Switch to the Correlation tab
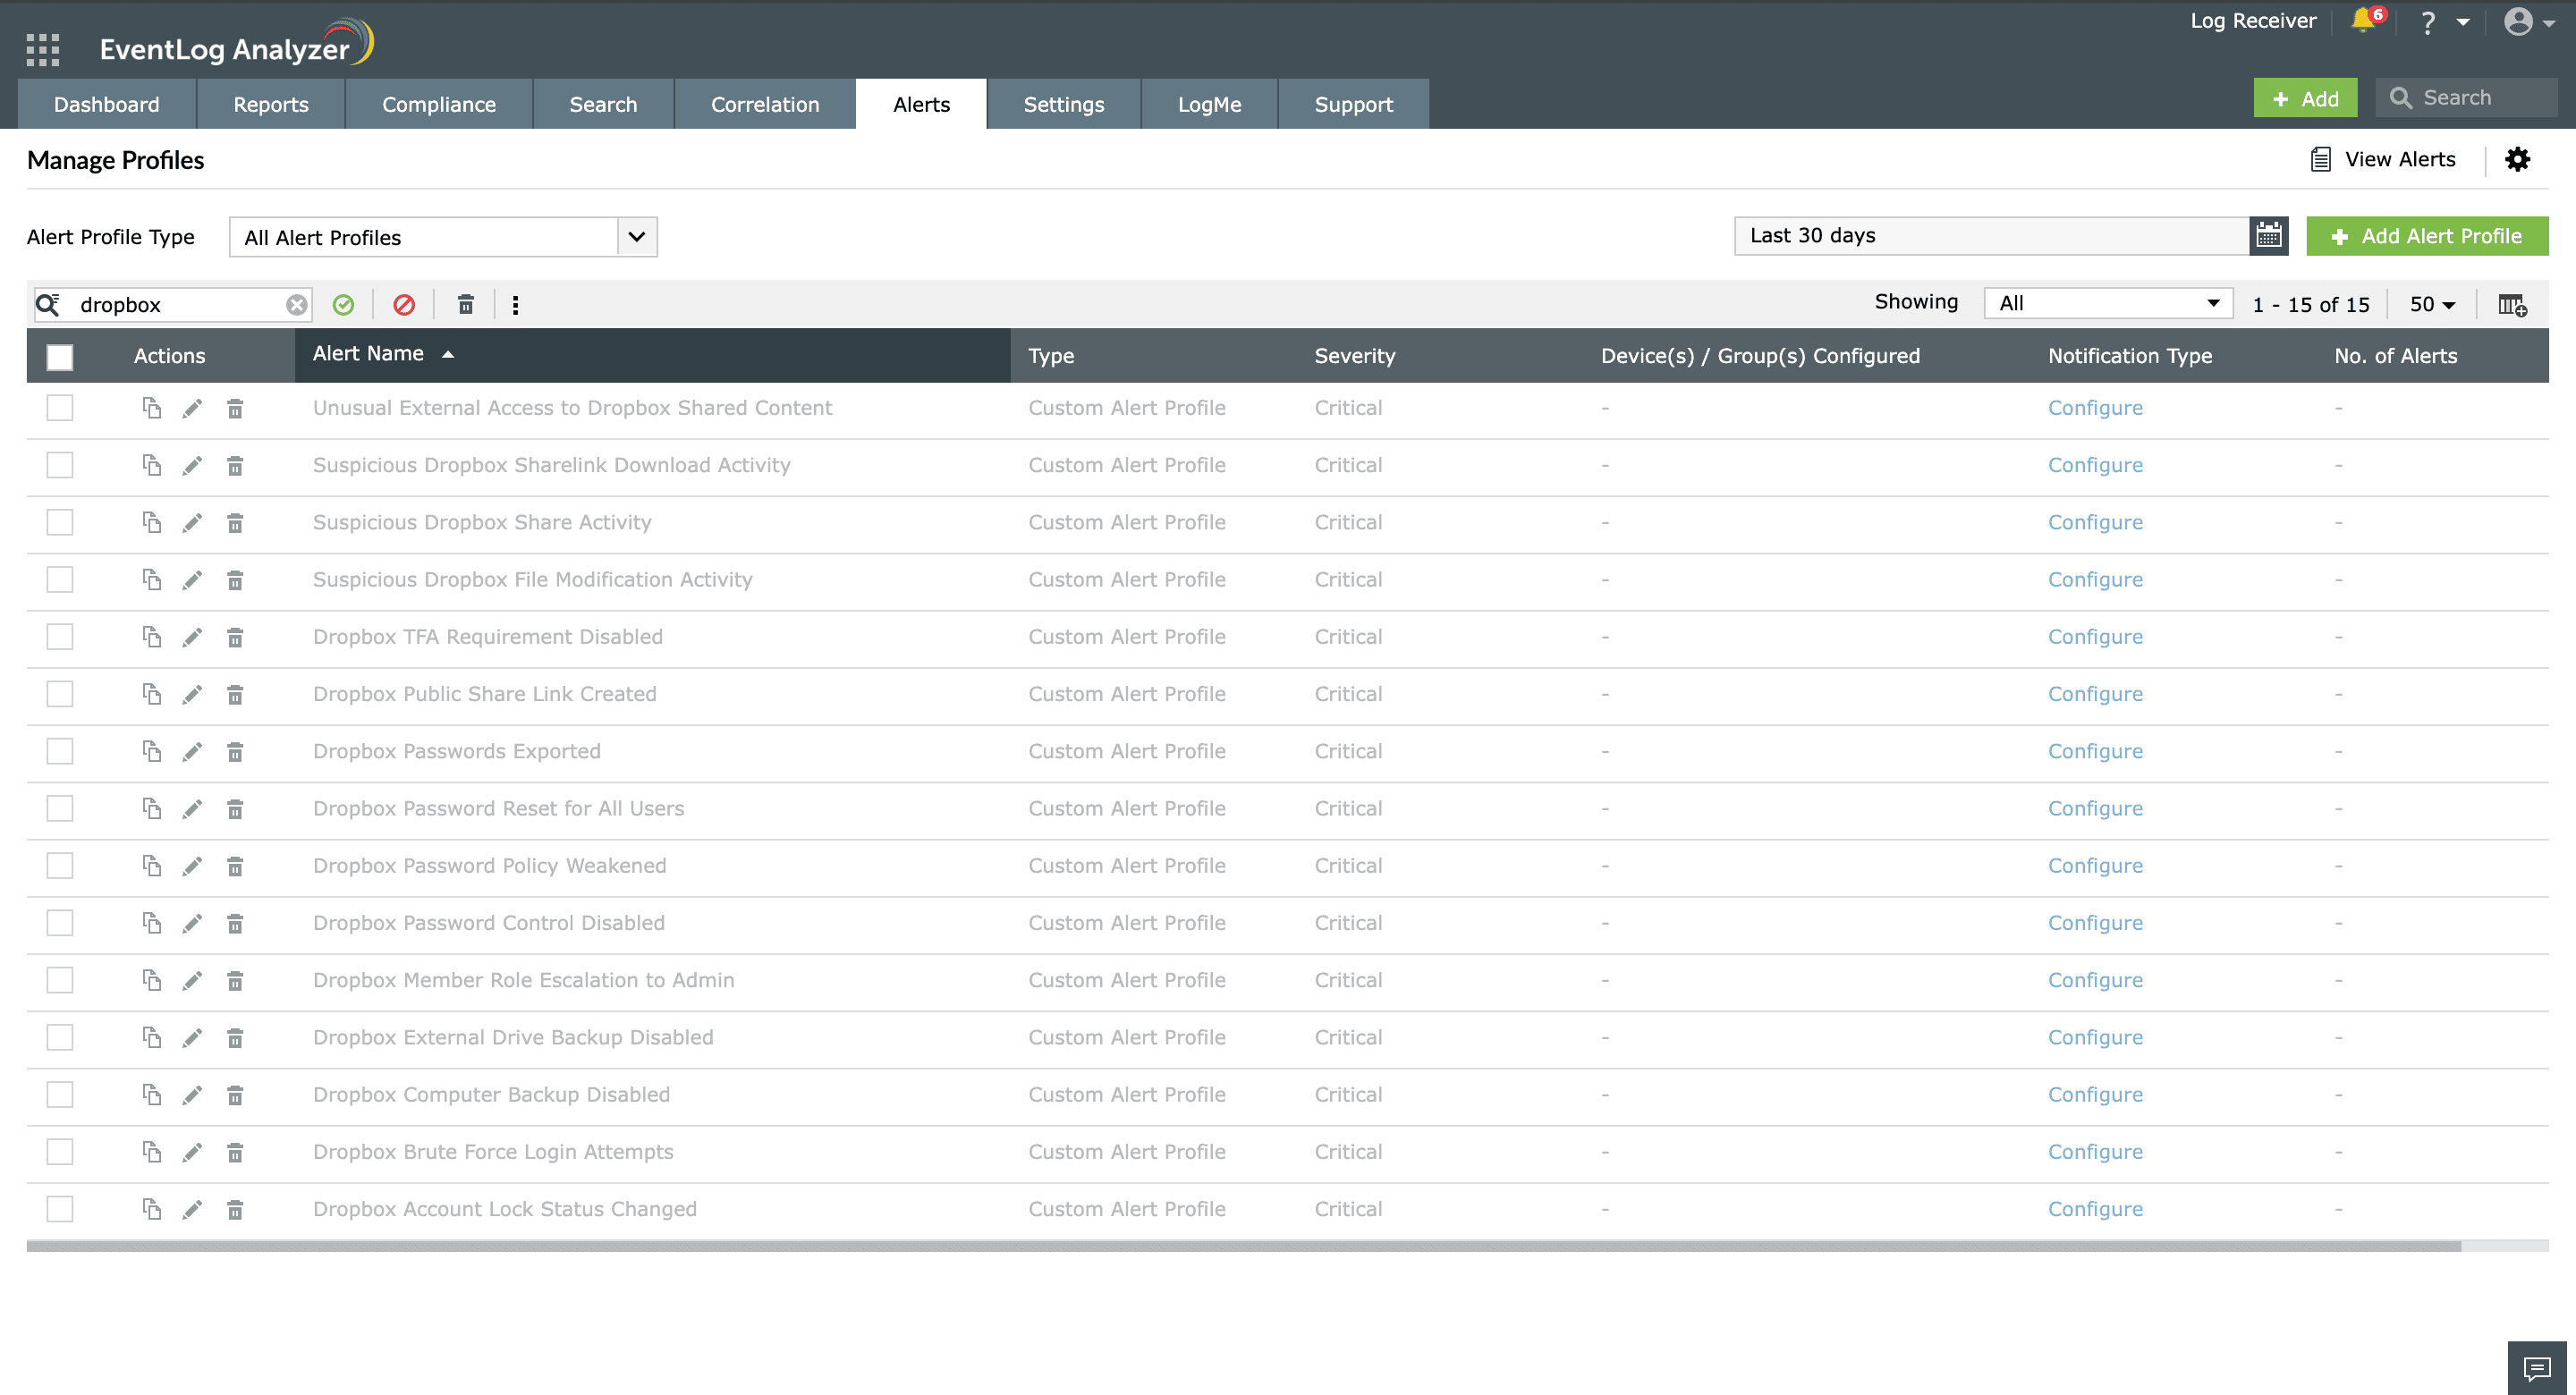Viewport: 2576px width, 1395px height. click(x=764, y=105)
